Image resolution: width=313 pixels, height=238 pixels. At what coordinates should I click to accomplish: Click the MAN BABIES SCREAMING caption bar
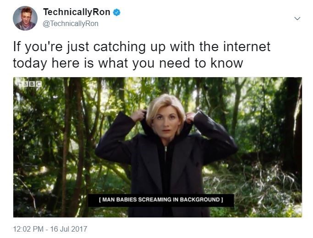[161, 200]
